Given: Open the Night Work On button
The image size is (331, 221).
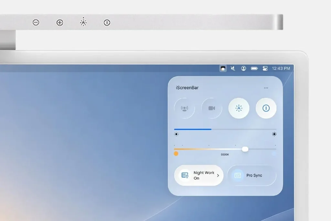Looking at the screenshot, I should click(x=199, y=175).
